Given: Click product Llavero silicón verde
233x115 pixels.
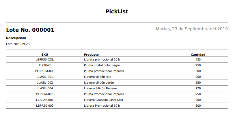Looking at the screenshot, I should pos(99,83).
